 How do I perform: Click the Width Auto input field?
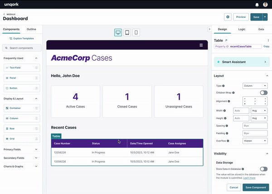pos(241,111)
